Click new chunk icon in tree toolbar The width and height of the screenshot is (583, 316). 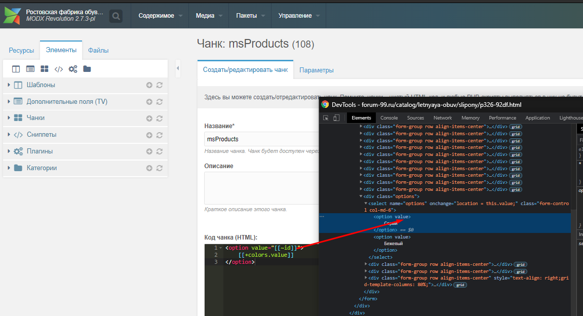(45, 69)
